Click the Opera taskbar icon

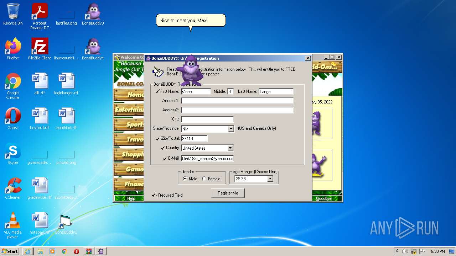coord(76,251)
